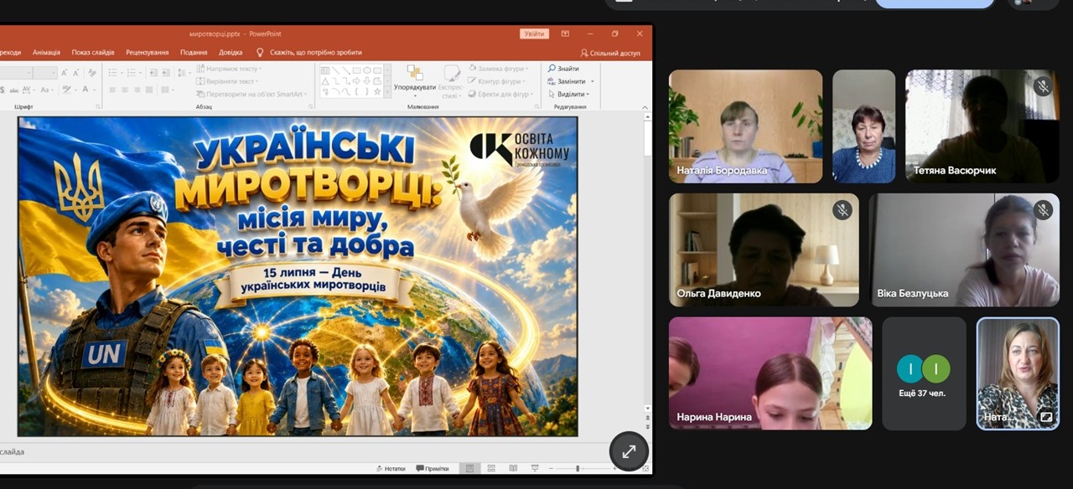Open the font size dropdown

coord(54,72)
